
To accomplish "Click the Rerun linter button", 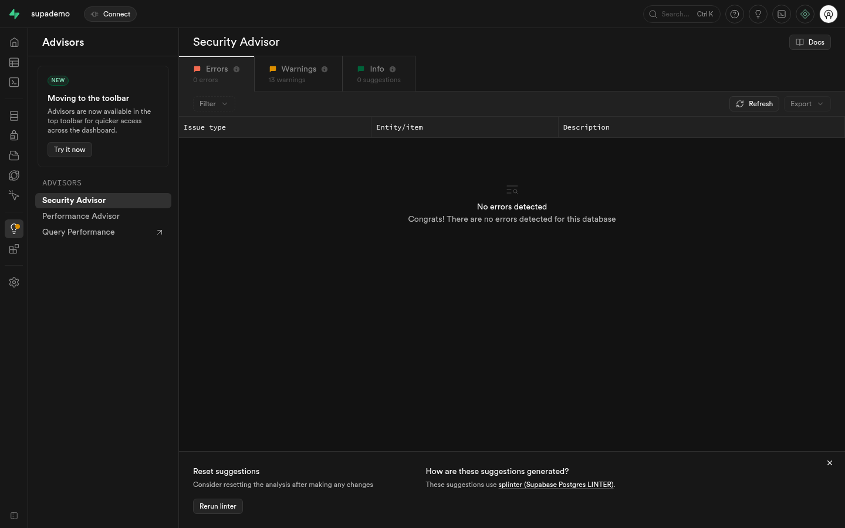I will [x=218, y=506].
